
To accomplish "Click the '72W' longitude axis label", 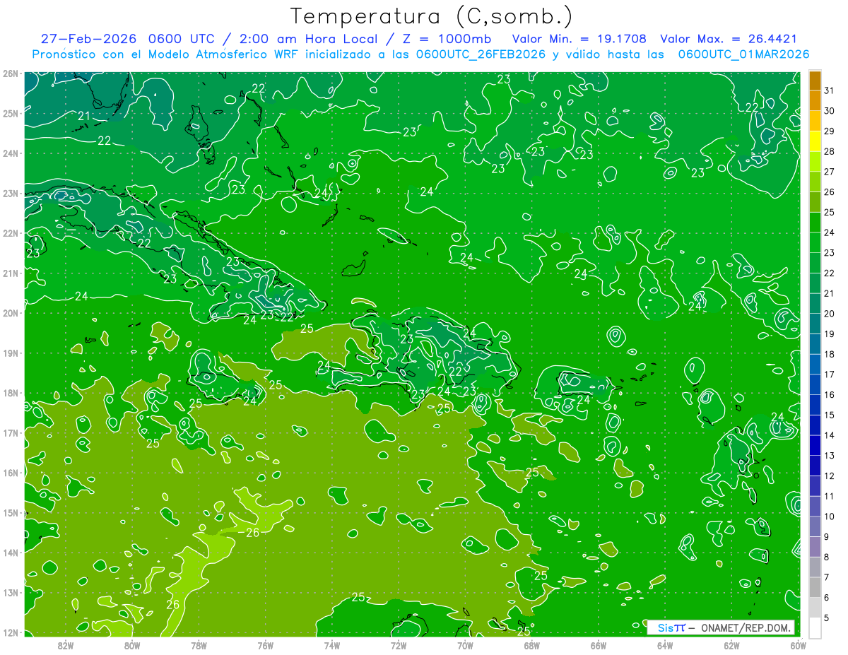I will click(399, 645).
